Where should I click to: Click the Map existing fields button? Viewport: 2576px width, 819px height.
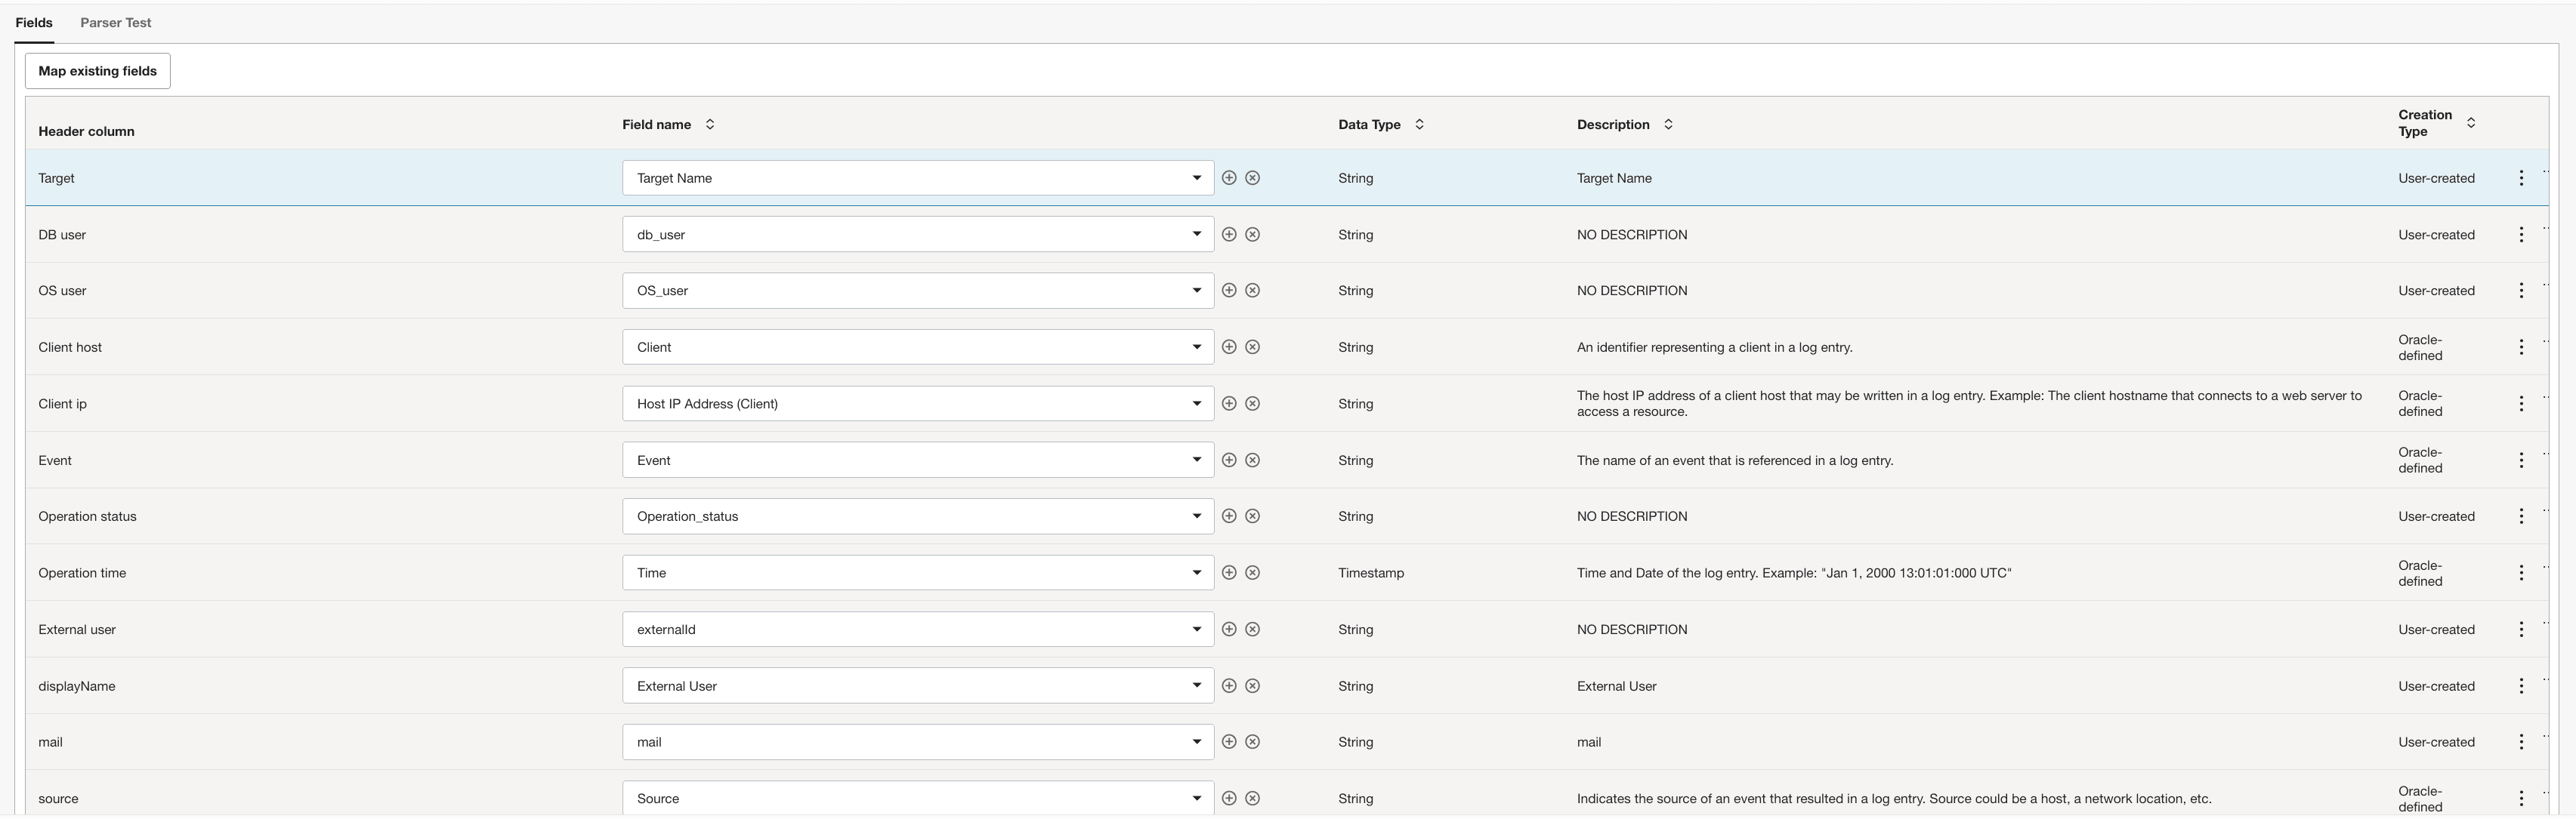(97, 71)
